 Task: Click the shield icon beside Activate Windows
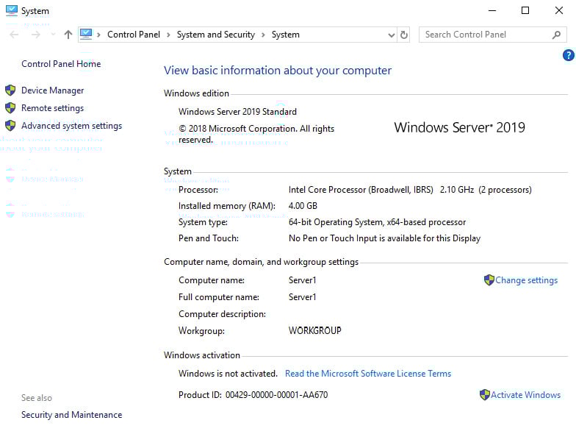pyautogui.click(x=485, y=394)
